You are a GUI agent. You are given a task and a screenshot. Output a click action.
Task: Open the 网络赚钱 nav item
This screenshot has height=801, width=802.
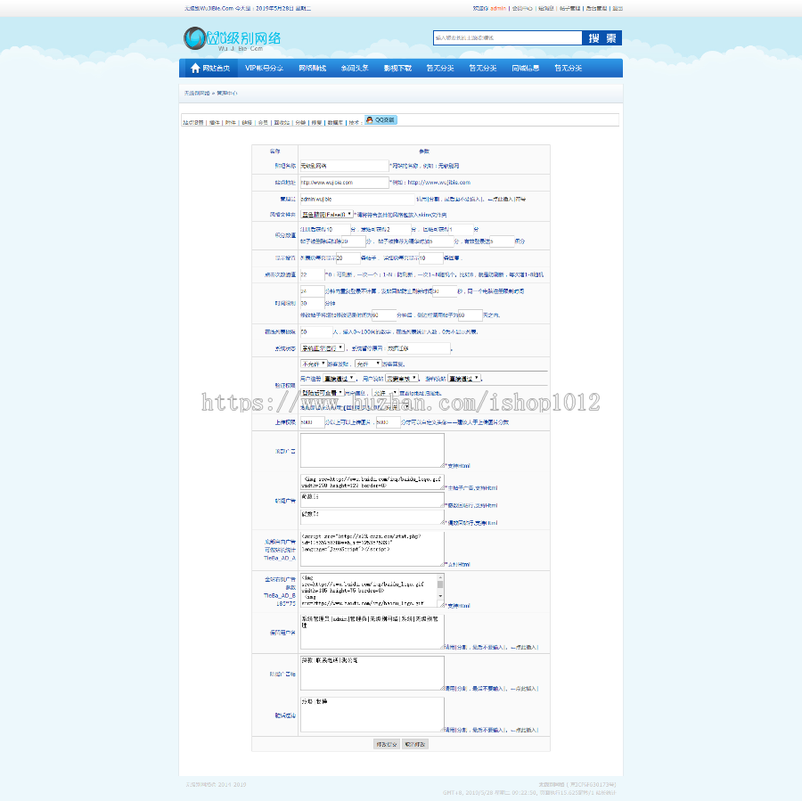pos(313,68)
